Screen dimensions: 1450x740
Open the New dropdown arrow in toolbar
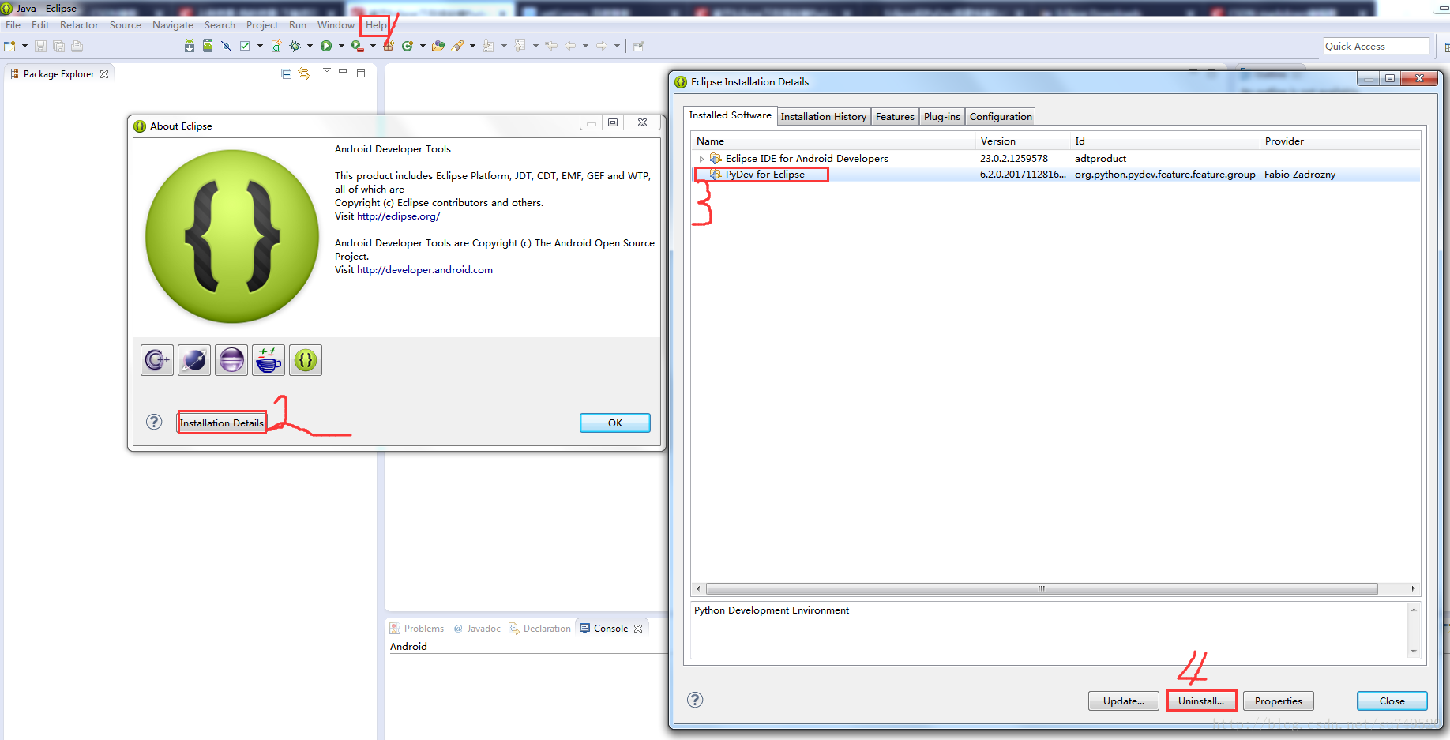pyautogui.click(x=24, y=46)
